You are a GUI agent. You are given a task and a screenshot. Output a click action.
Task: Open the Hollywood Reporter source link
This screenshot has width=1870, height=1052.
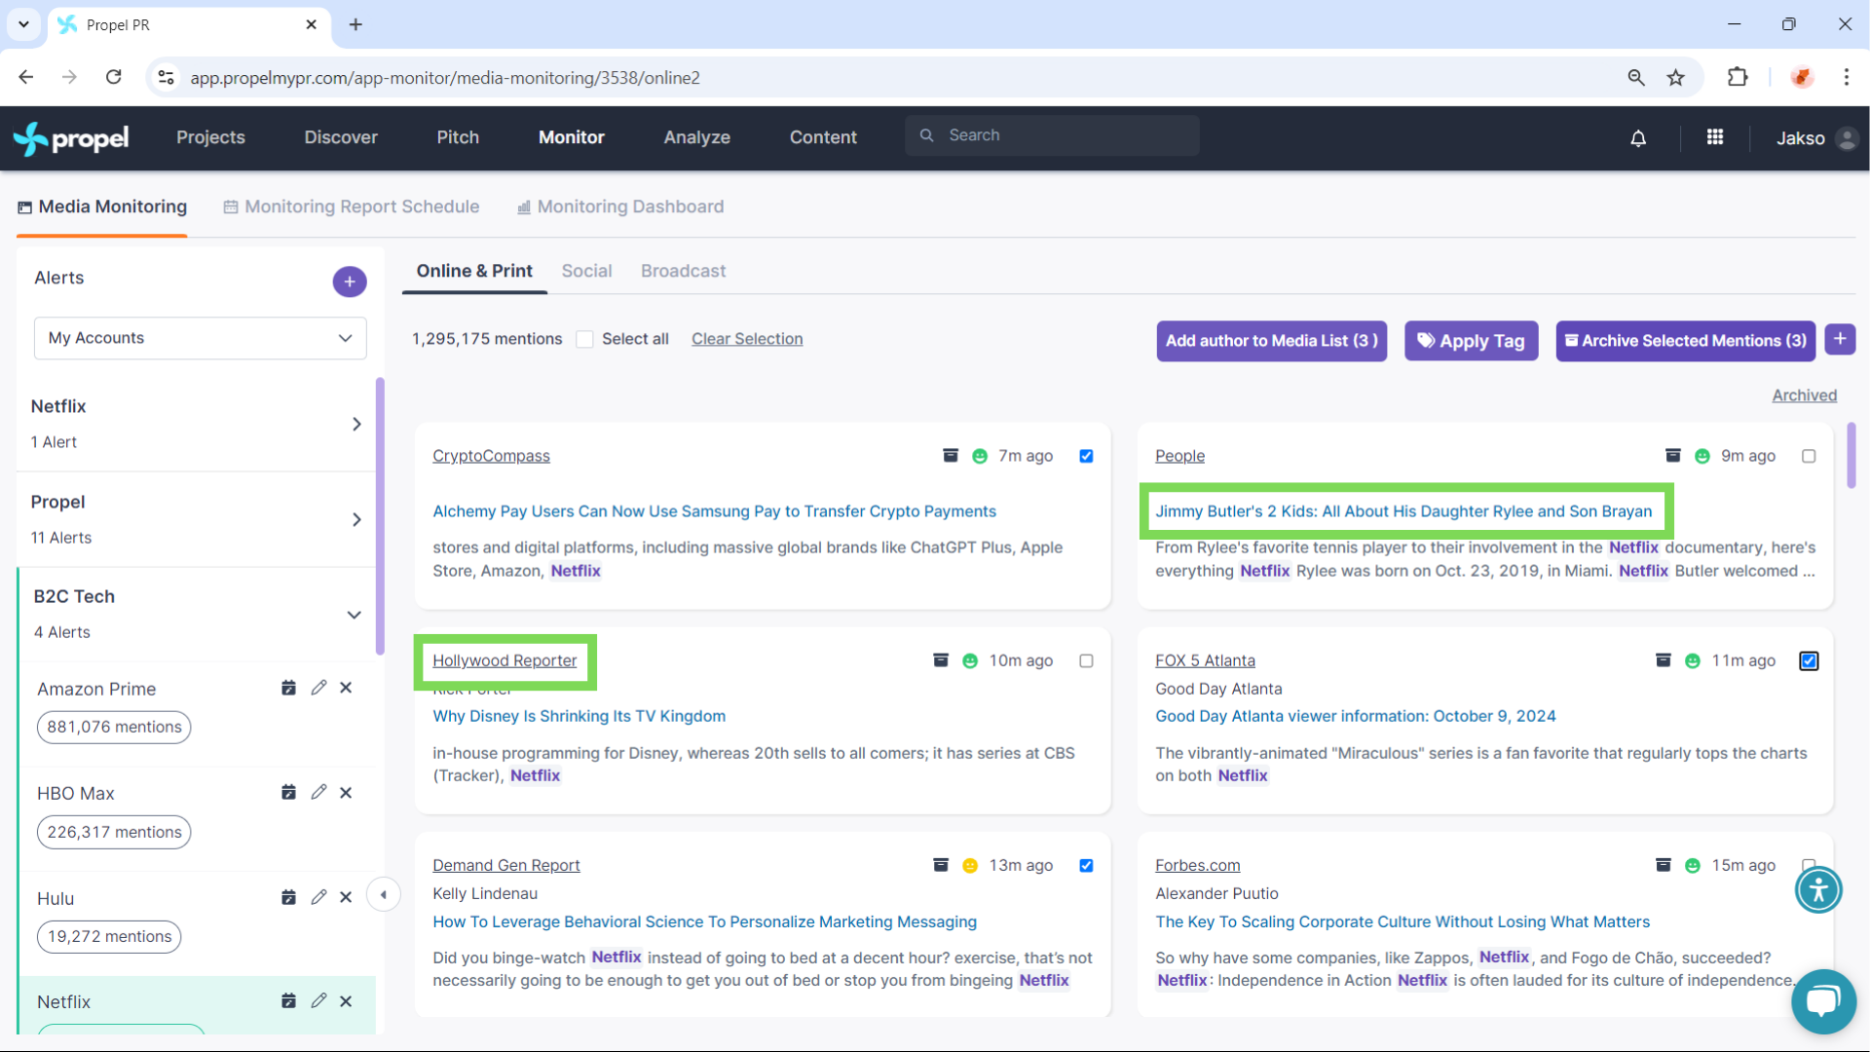click(505, 660)
